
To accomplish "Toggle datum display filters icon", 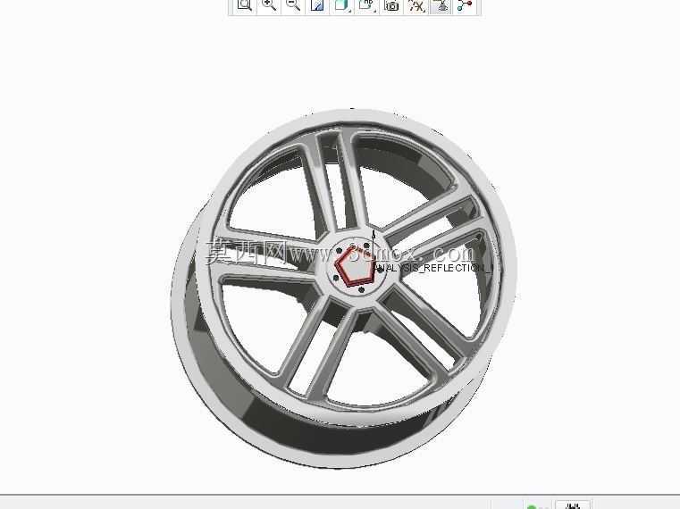I will [x=416, y=5].
